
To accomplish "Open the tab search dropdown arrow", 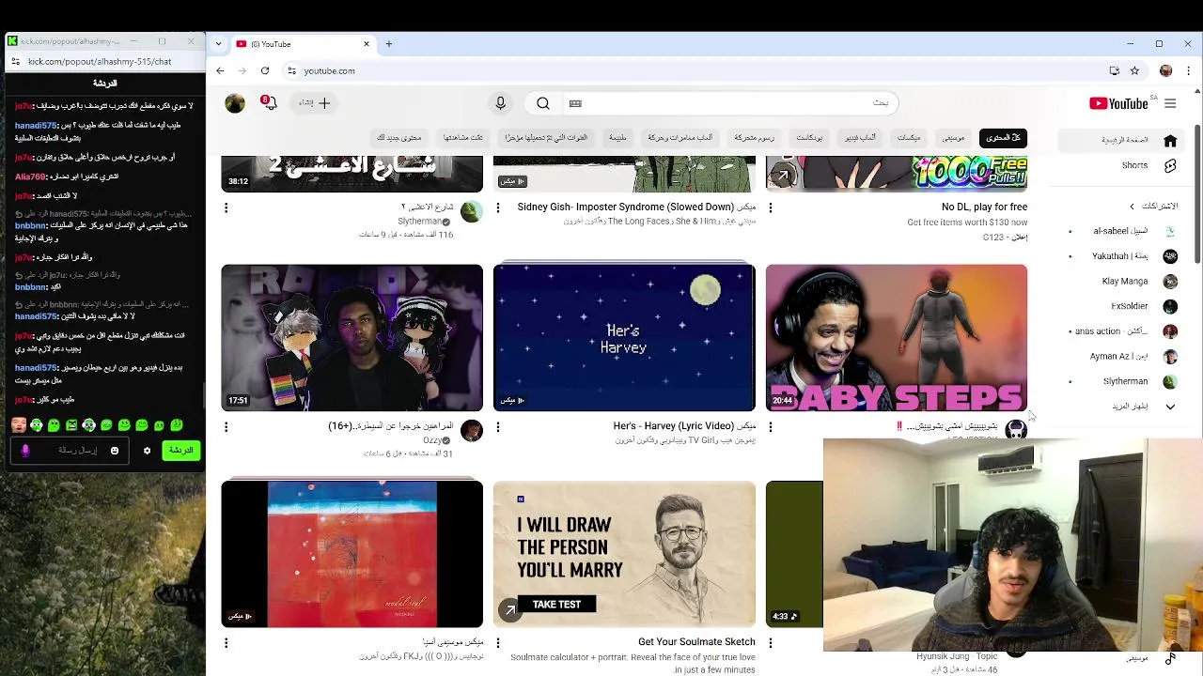I will pos(219,44).
